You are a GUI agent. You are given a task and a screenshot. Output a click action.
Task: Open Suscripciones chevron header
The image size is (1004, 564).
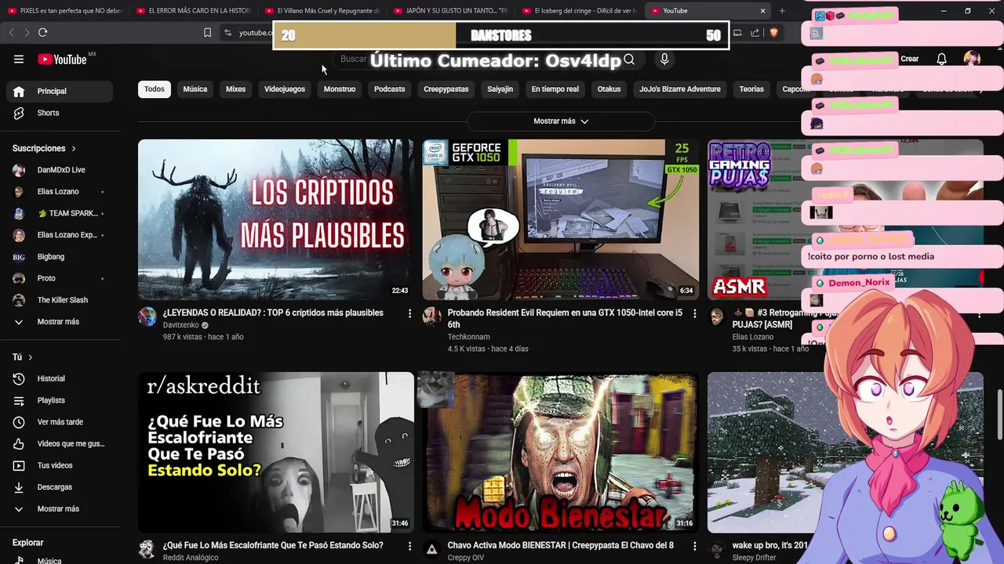(x=45, y=148)
